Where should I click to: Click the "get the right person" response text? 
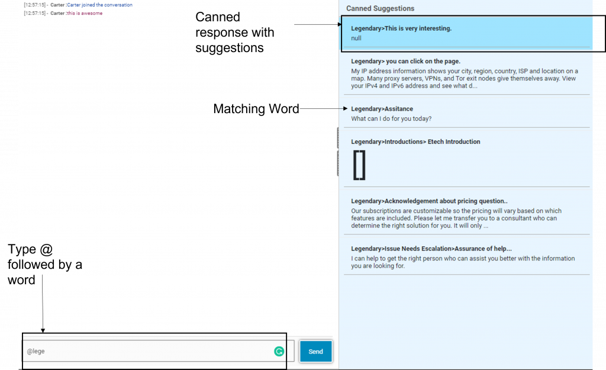pyautogui.click(x=462, y=262)
